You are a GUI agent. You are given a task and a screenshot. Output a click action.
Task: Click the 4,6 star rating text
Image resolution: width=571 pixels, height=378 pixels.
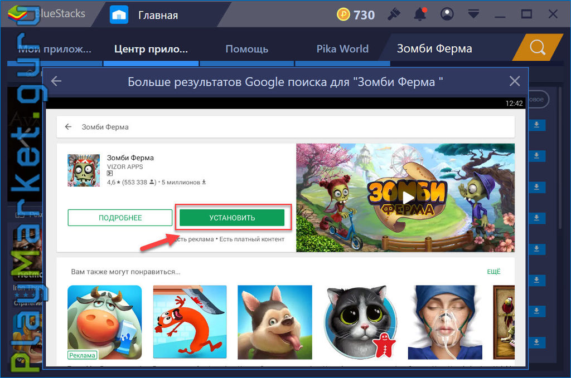[113, 182]
